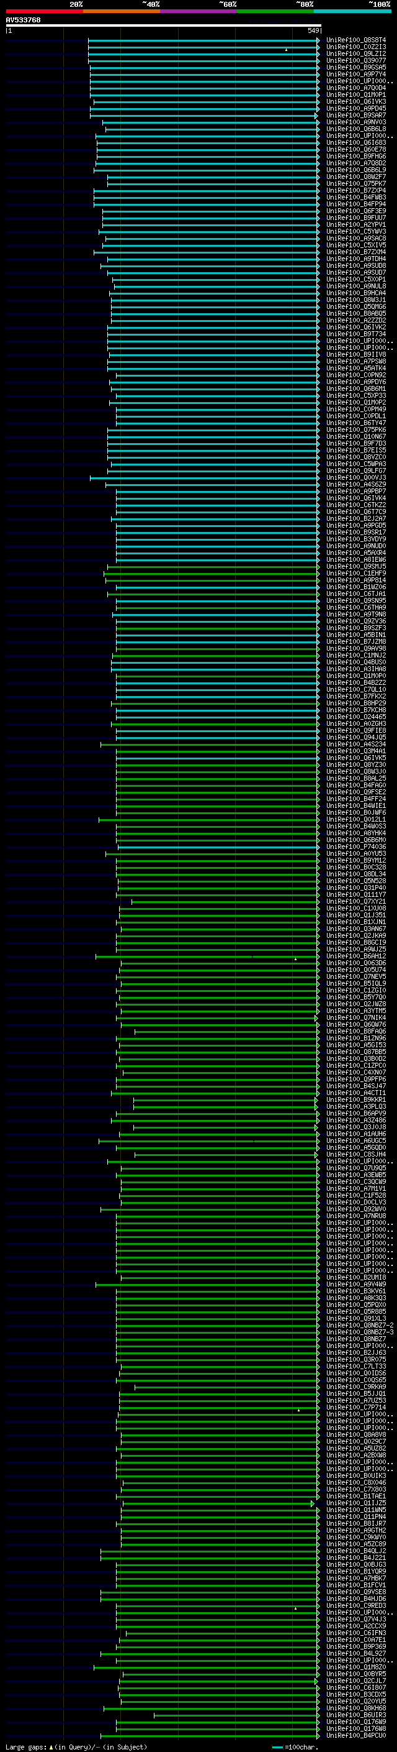Click the UniRef100_Q8W2F7 label
The image size is (397, 1752).
click(355, 177)
